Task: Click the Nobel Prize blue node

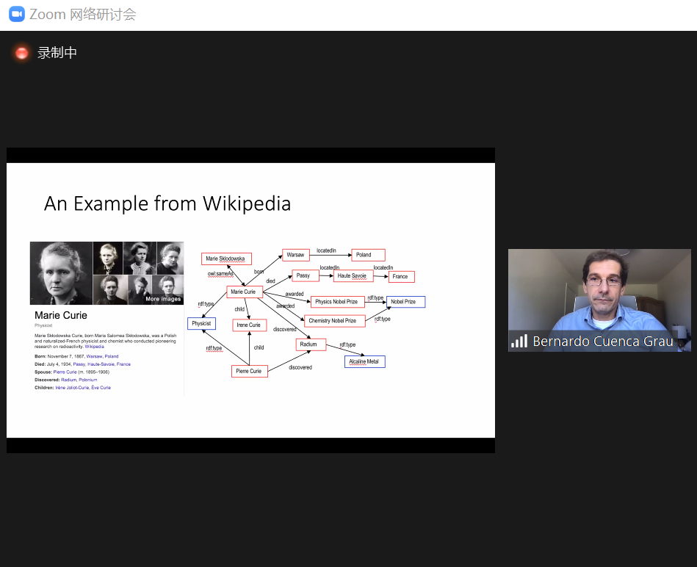Action: [405, 302]
